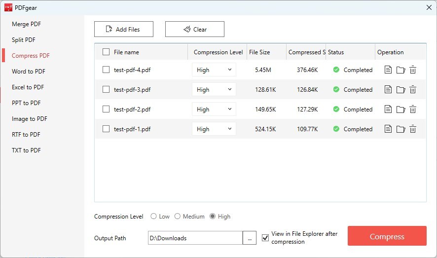Delete test-pdf-2.pdf using trash icon
Image resolution: width=437 pixels, height=258 pixels.
(x=413, y=110)
